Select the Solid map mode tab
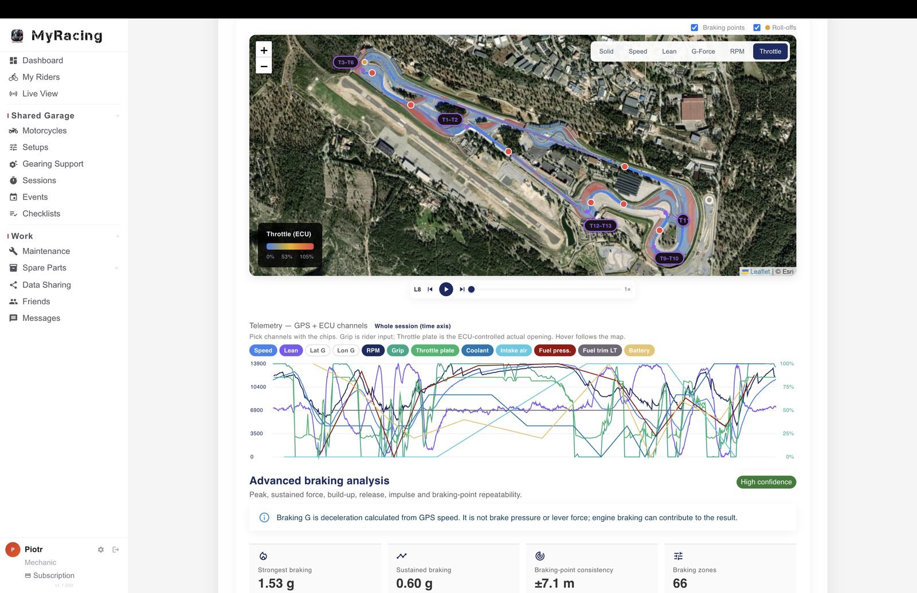This screenshot has width=917, height=593. pos(606,52)
